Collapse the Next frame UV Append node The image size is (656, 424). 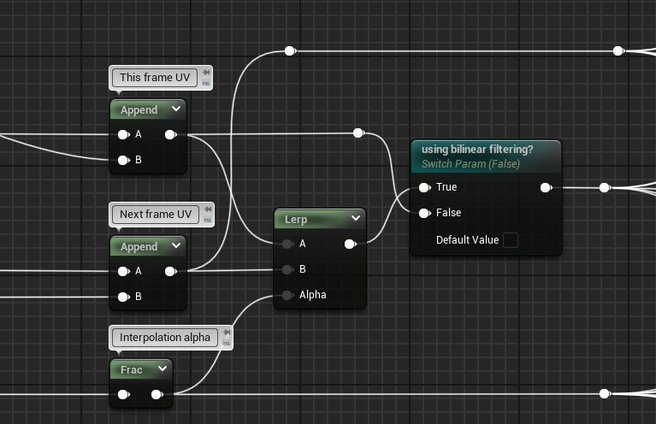[x=176, y=245]
